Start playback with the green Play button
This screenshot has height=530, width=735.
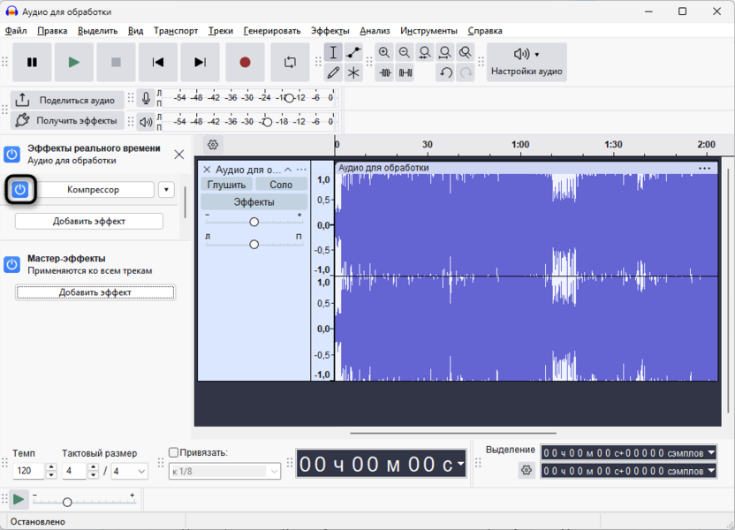click(73, 63)
